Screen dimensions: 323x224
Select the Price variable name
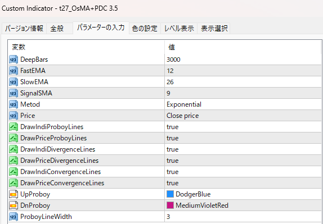tap(28, 116)
